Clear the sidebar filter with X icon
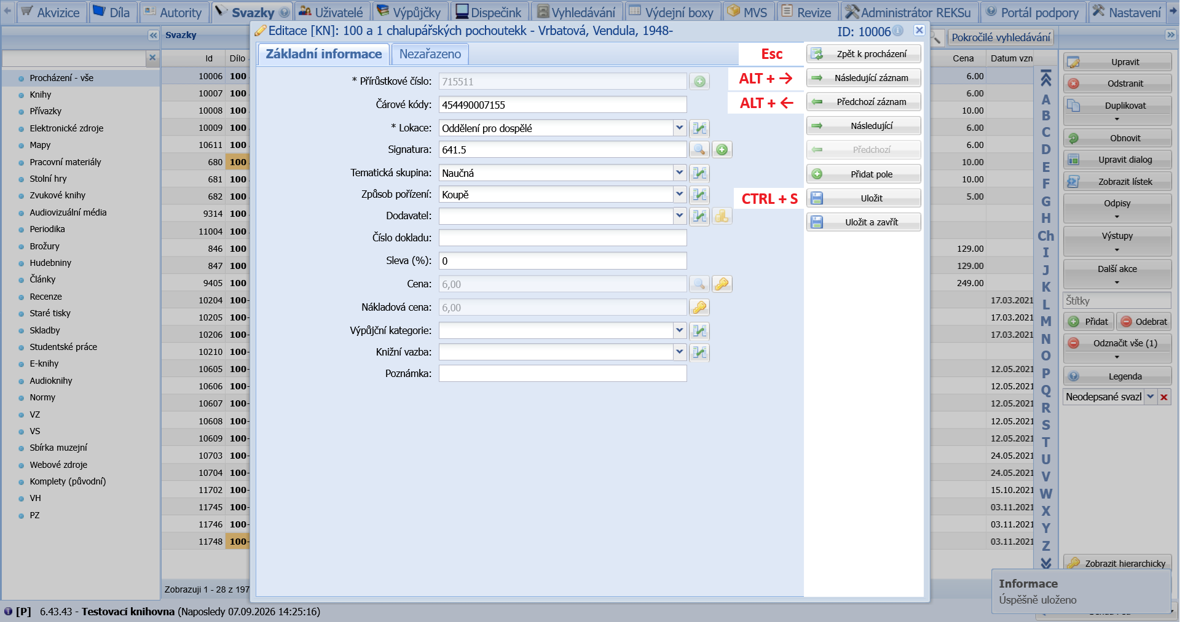1180x622 pixels. click(x=152, y=58)
